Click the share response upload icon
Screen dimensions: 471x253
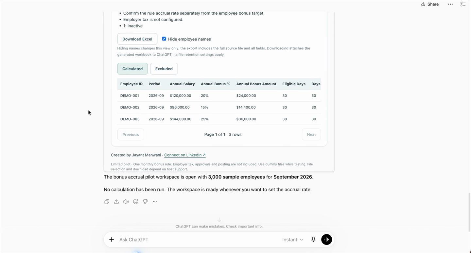pos(116,202)
